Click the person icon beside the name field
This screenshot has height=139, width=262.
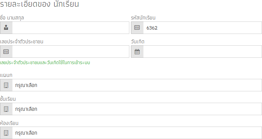point(6,28)
